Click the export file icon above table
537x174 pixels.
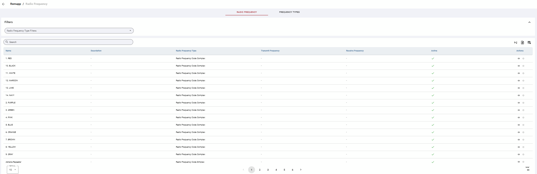pyautogui.click(x=522, y=43)
